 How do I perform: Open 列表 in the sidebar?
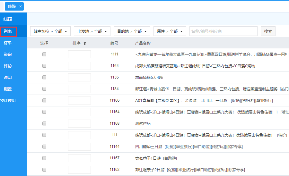pyautogui.click(x=8, y=31)
